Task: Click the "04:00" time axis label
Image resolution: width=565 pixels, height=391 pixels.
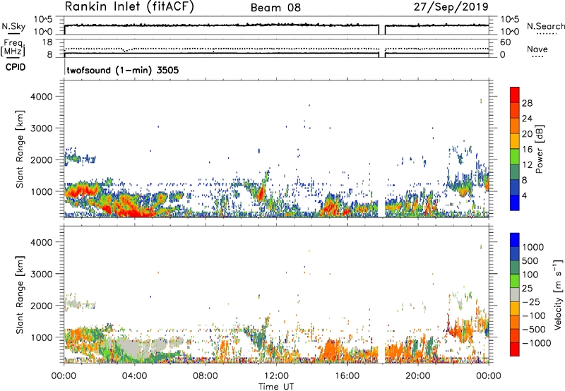Action: 135,376
